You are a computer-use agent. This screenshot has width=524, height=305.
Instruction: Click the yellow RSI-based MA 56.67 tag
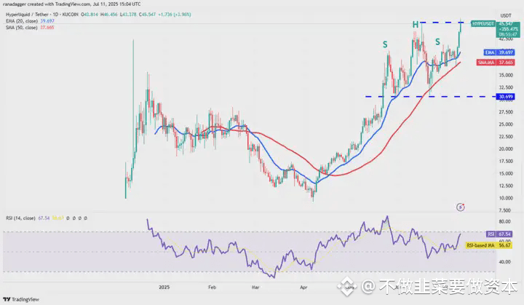(489, 245)
